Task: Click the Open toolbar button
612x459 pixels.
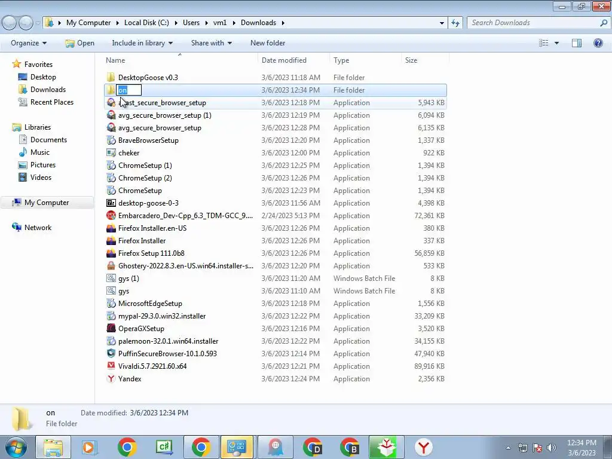Action: 80,43
